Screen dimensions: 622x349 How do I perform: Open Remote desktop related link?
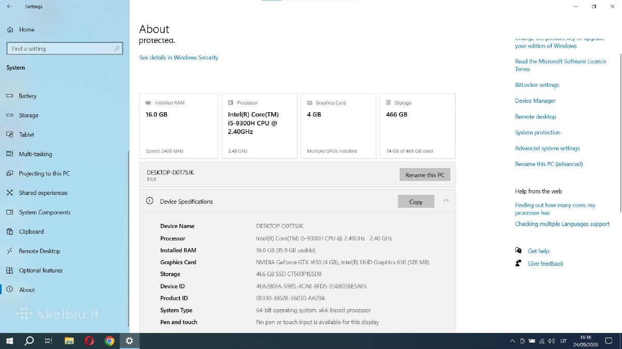point(535,117)
